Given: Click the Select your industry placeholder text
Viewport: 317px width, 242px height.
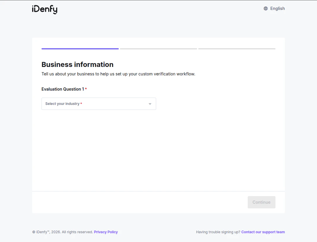Looking at the screenshot, I should (62, 104).
